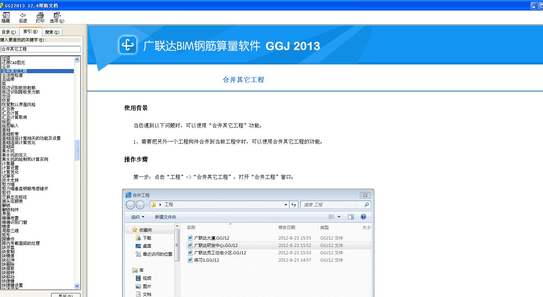Focus the keyword field containing 合并其它工程
The width and height of the screenshot is (543, 297).
click(41, 49)
